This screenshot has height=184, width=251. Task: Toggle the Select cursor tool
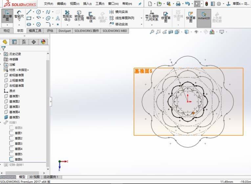point(197,4)
